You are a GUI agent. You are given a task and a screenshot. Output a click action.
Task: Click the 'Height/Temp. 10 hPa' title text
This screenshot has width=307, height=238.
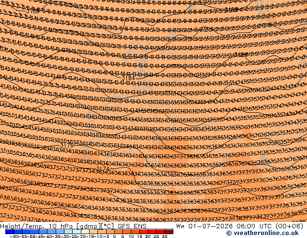37,226
